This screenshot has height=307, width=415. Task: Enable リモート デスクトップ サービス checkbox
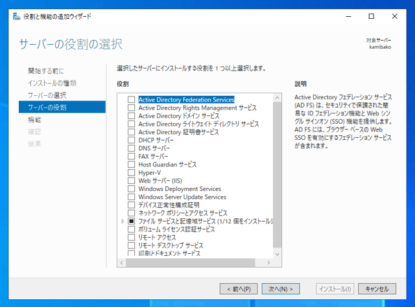(131, 245)
